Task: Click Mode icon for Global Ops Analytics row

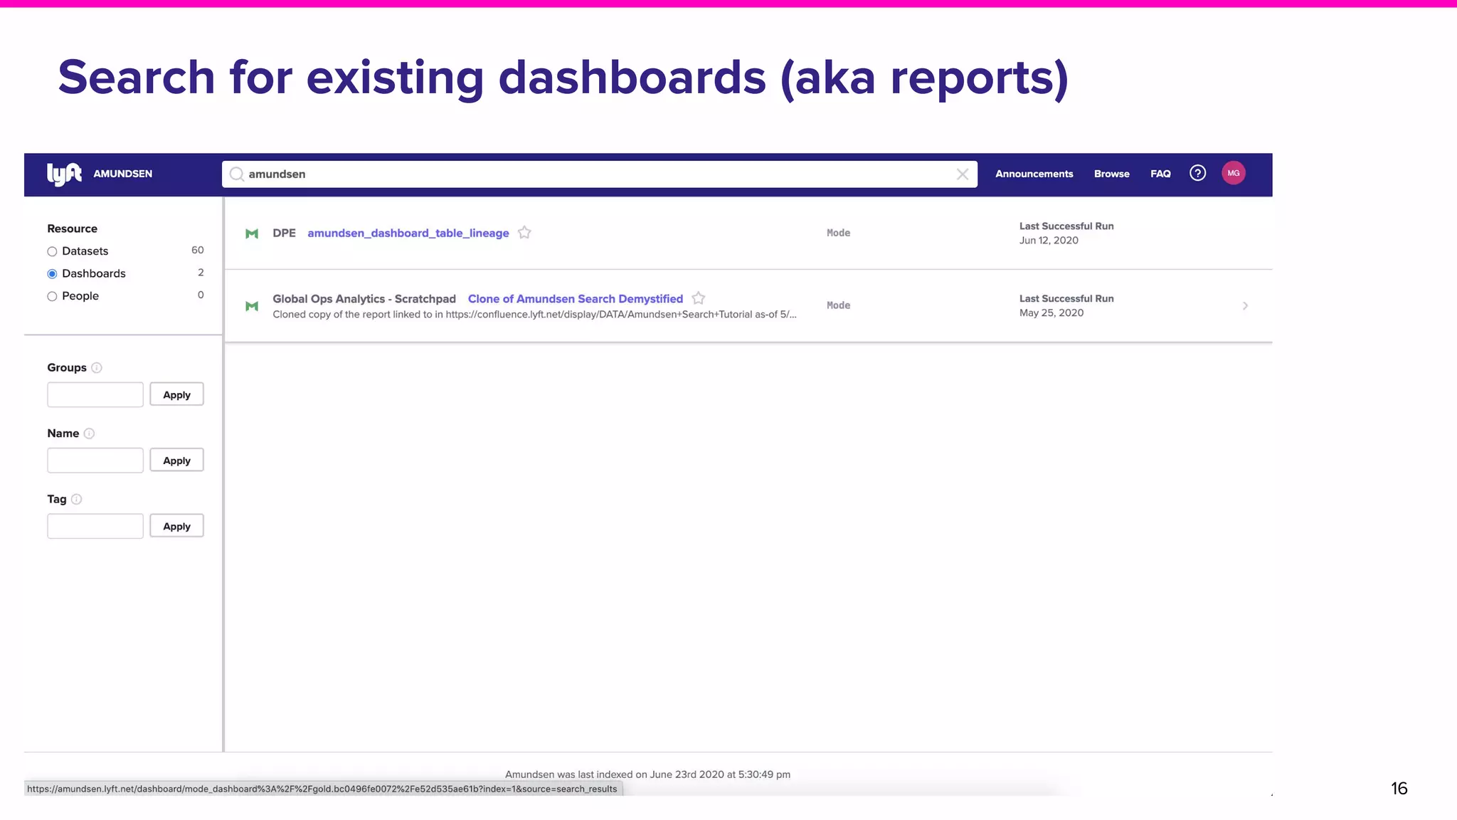Action: (252, 306)
